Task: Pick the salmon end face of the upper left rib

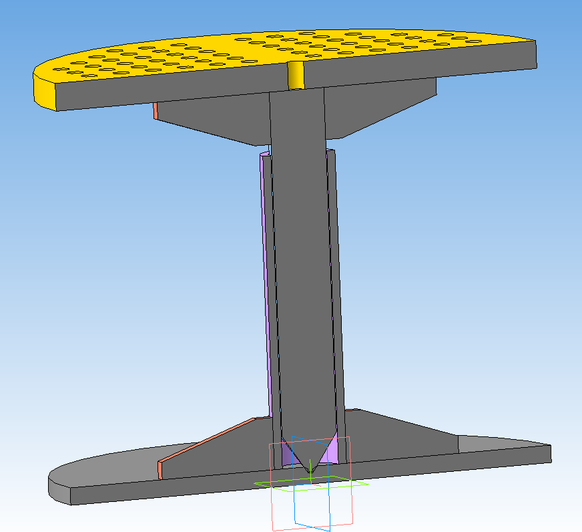Action: tap(156, 111)
